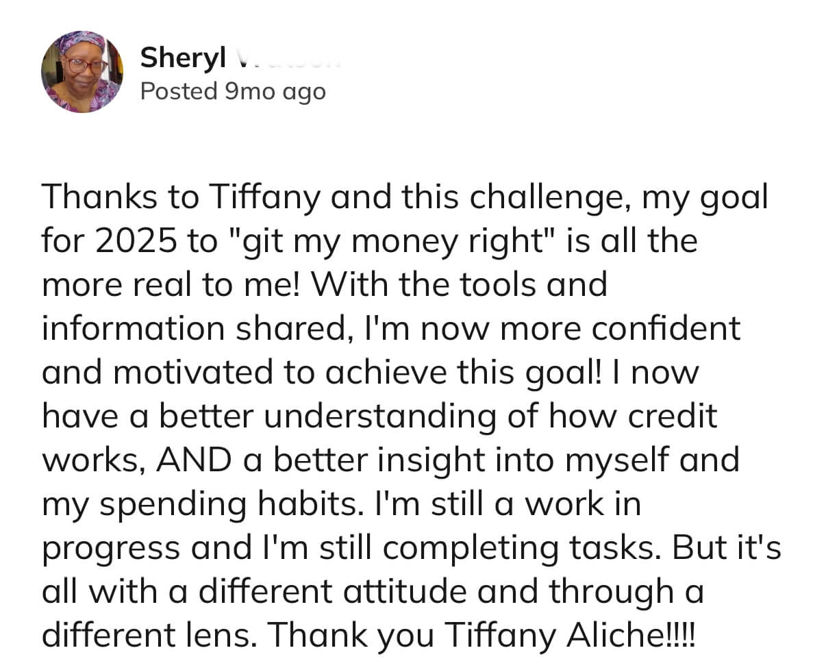This screenshot has width=826, height=672.
Task: Click the word 'confident' in the post
Action: click(666, 328)
